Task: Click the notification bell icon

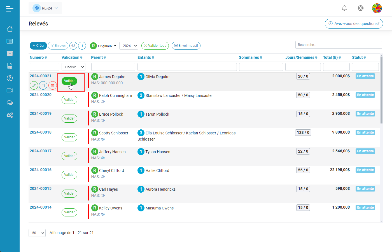Action: click(344, 8)
